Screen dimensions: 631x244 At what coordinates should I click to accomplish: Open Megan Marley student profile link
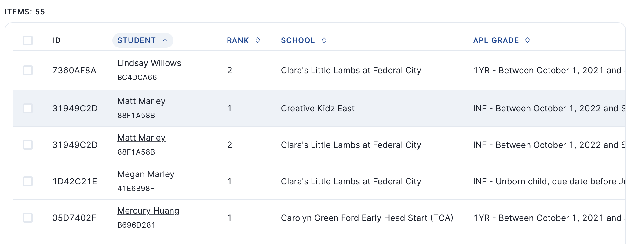point(146,174)
